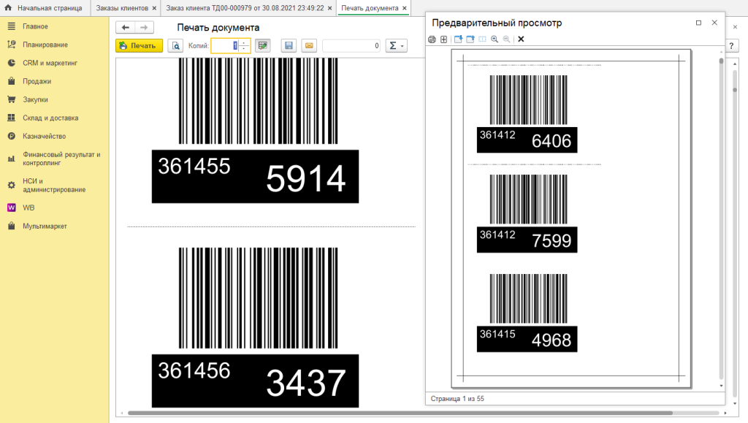
Task: Send the document by email envelope icon
Action: (x=309, y=46)
